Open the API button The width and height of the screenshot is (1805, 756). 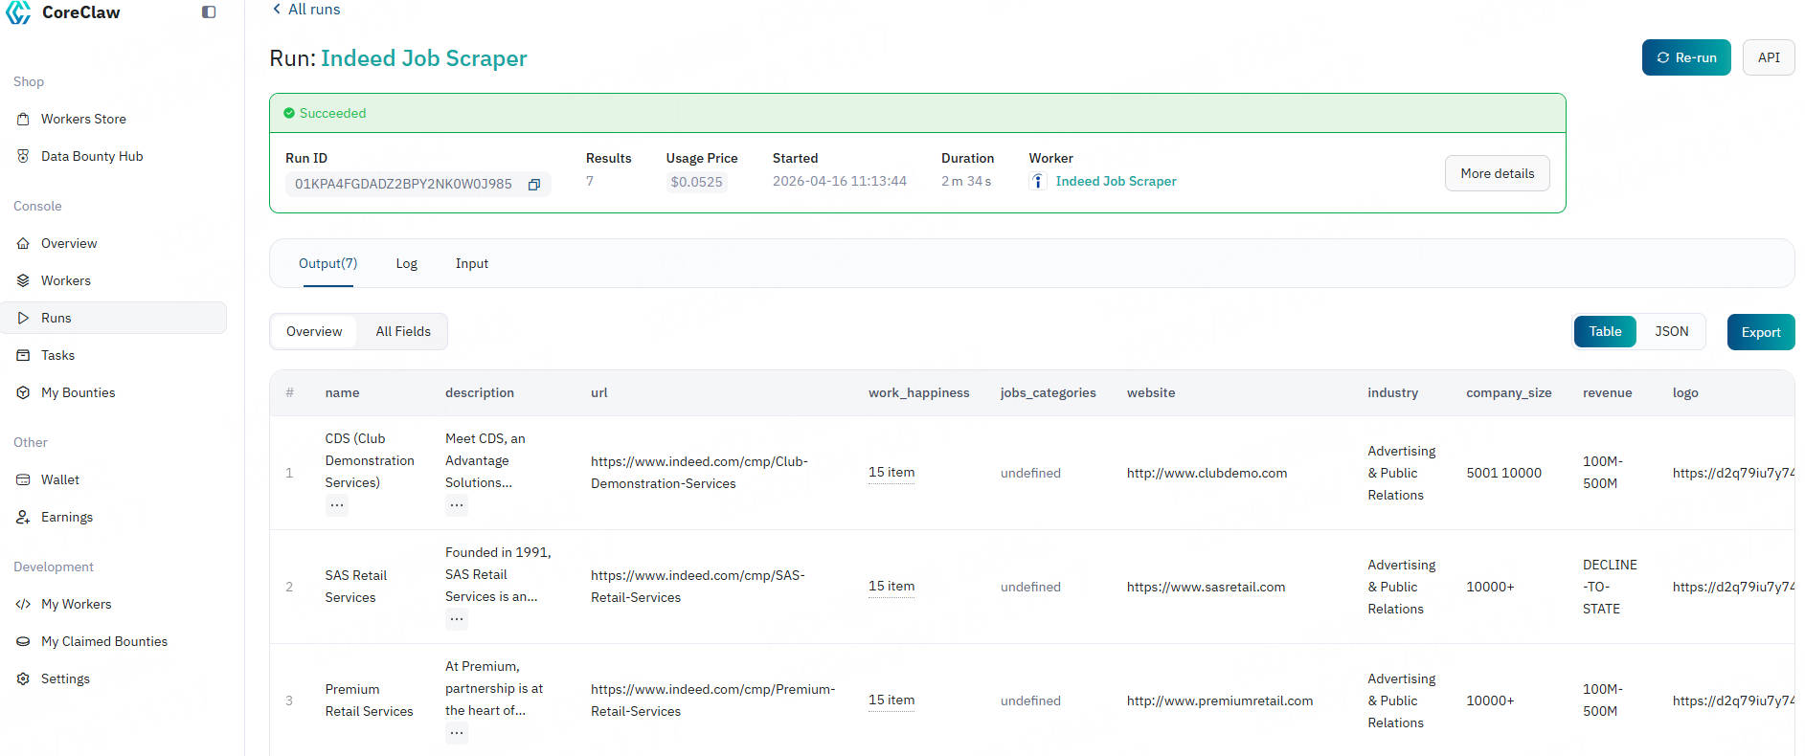pos(1769,57)
